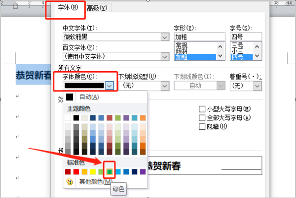
Task: Pick blue in the standard colors
Action: point(126,172)
